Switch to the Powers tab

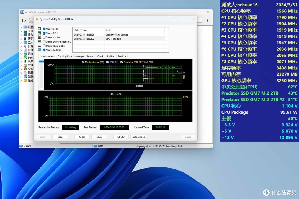pos(90,56)
